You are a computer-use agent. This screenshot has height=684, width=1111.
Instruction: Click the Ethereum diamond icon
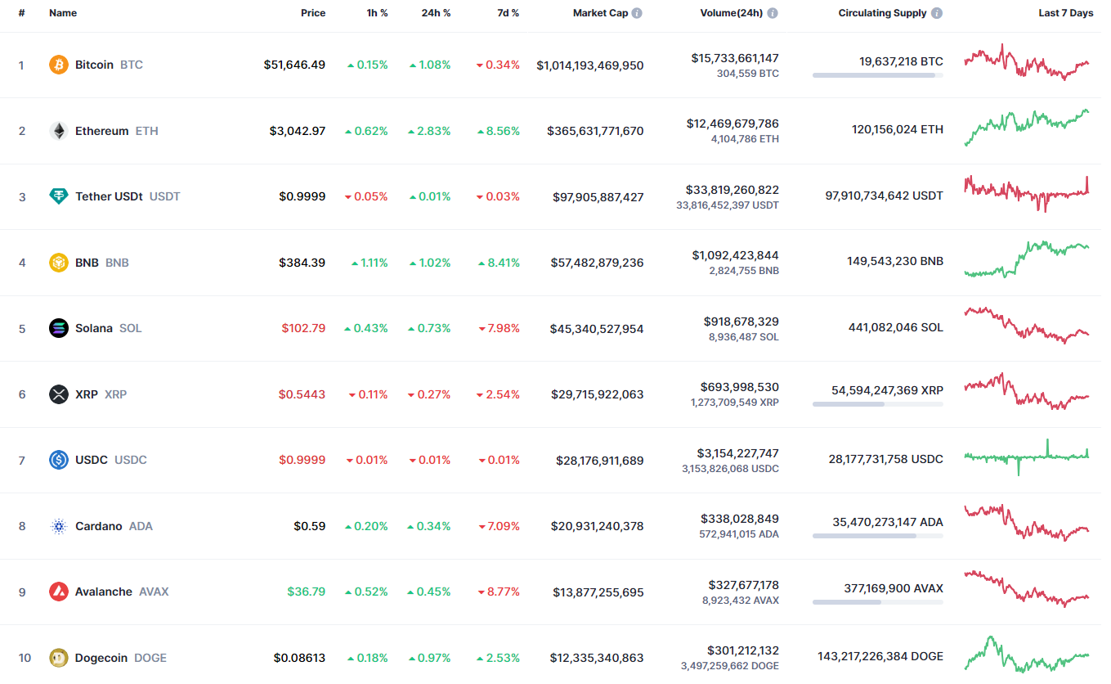click(x=59, y=131)
